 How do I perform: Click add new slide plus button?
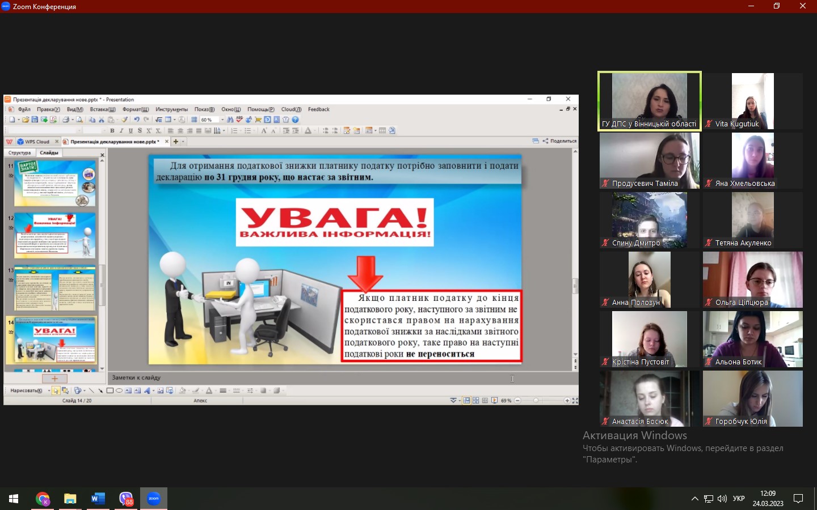point(54,379)
